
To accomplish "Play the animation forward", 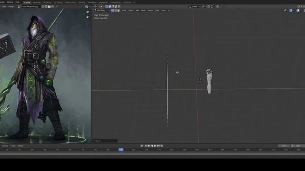I will 155,146.
